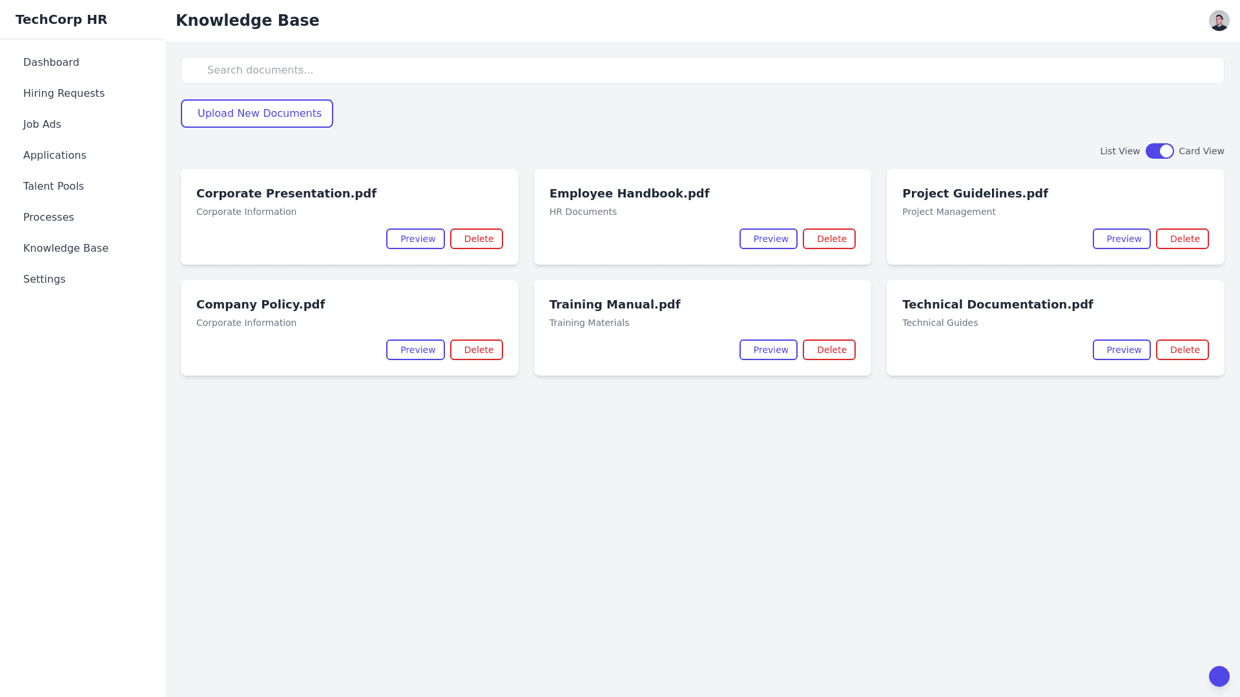Viewport: 1240px width, 697px height.
Task: Open the Dashboard menu item
Action: coord(51,63)
